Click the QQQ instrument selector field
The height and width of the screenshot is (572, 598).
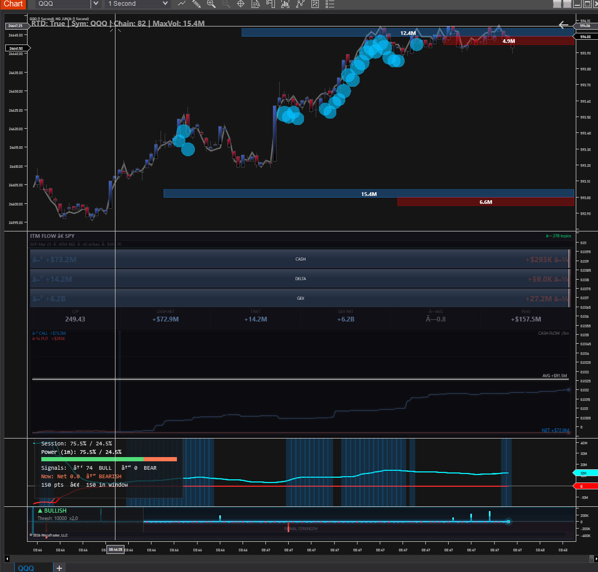tap(63, 4)
